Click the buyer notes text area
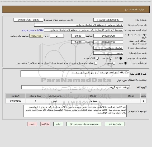 click(x=75, y=111)
